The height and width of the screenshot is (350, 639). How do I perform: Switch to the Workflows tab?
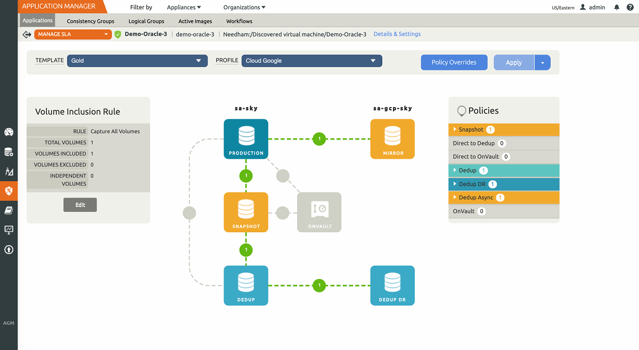[x=239, y=21]
